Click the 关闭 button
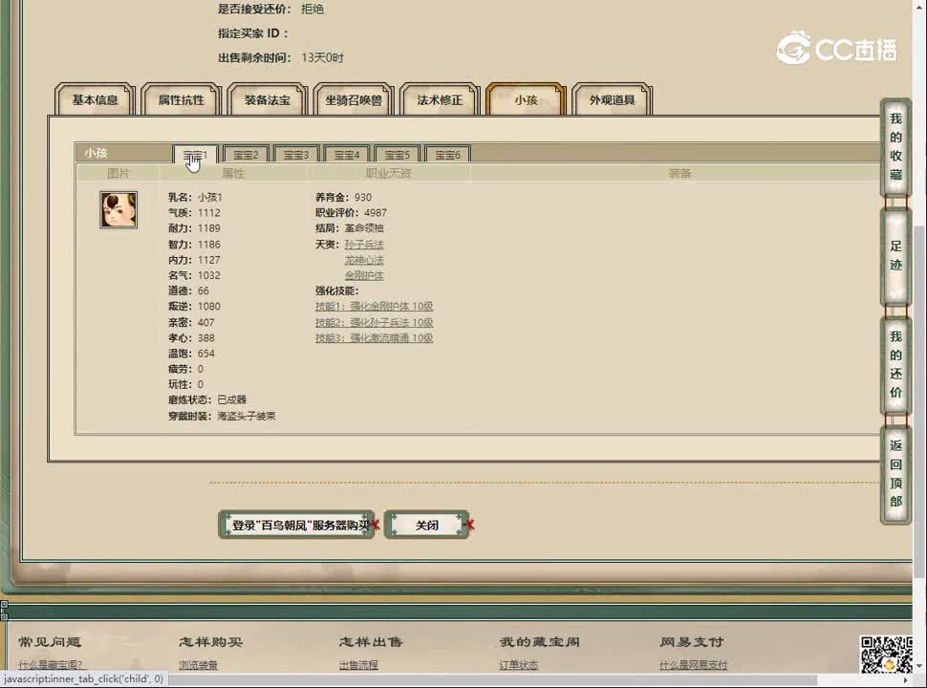 click(427, 525)
